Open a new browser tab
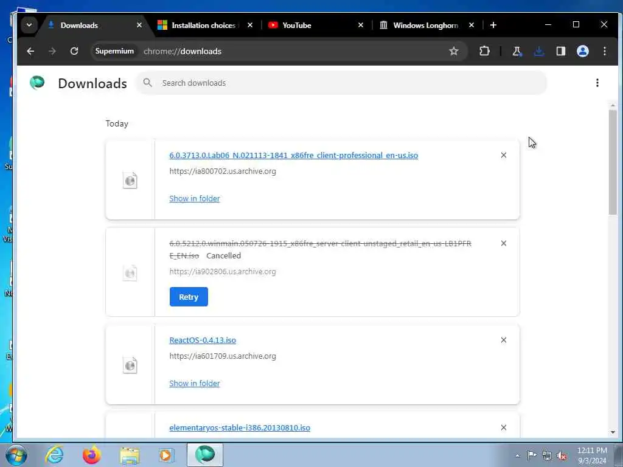 tap(493, 25)
